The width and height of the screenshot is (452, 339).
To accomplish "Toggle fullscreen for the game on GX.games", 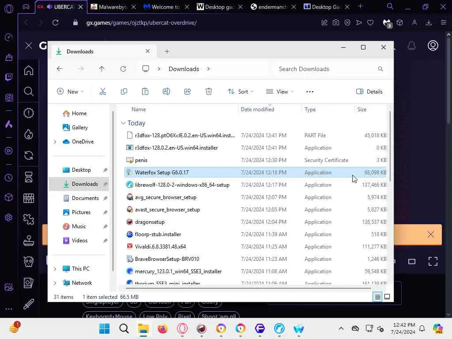I will tap(433, 261).
